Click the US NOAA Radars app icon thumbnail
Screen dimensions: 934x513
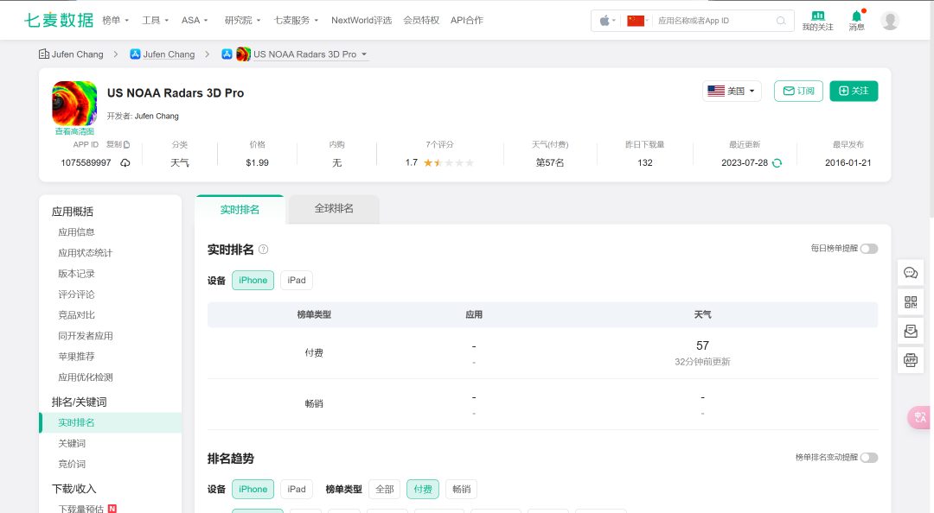pyautogui.click(x=74, y=103)
